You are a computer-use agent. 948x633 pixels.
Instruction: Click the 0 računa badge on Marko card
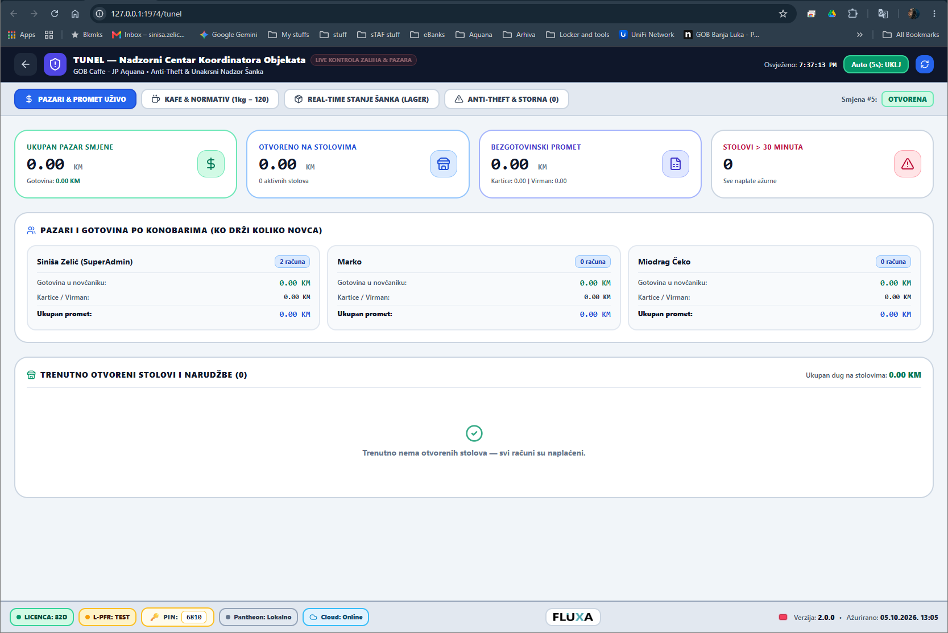(x=593, y=262)
